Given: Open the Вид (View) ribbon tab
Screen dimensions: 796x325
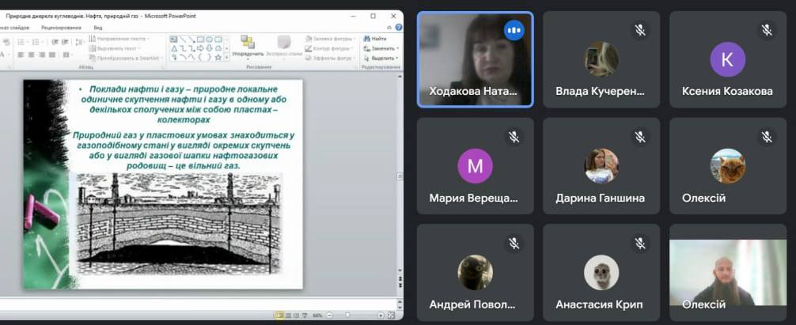Looking at the screenshot, I should pos(98,27).
